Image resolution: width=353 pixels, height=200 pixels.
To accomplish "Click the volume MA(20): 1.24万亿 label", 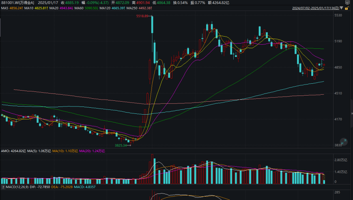I will pos(92,151).
